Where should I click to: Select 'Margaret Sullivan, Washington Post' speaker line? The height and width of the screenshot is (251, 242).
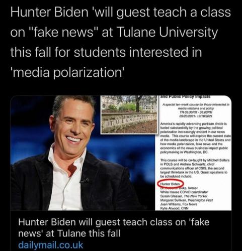(x=187, y=200)
